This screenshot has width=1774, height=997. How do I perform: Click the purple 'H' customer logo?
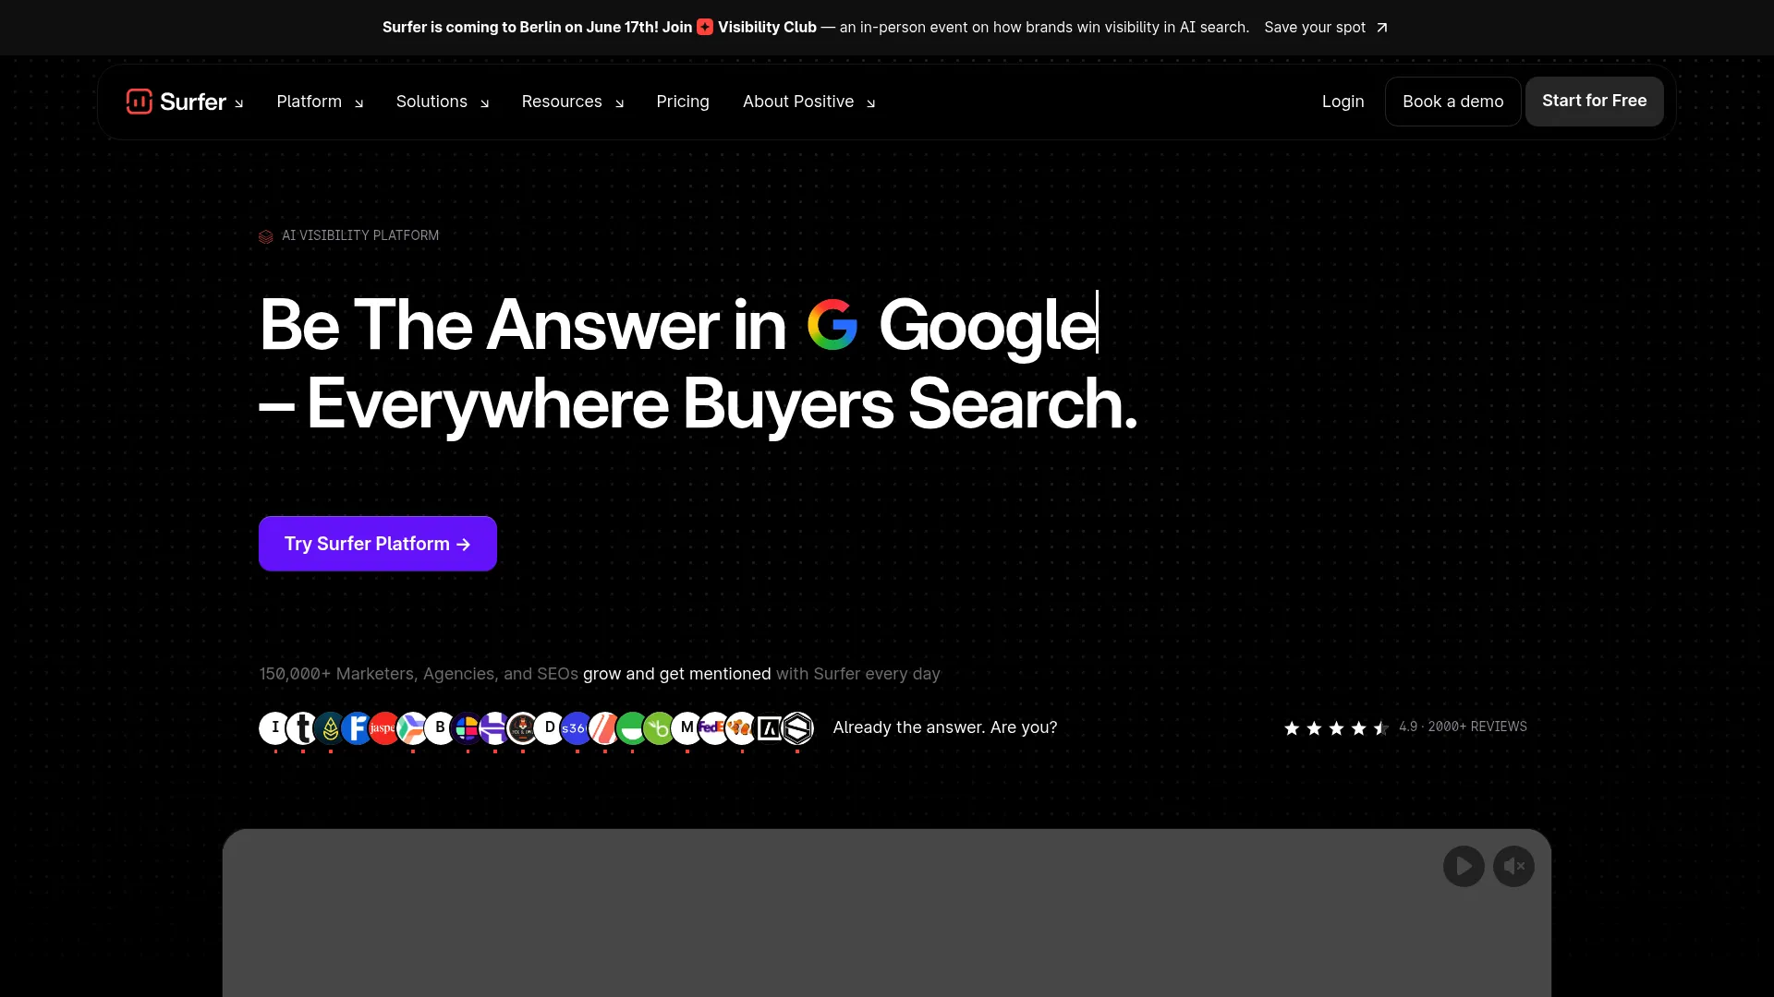click(x=494, y=728)
